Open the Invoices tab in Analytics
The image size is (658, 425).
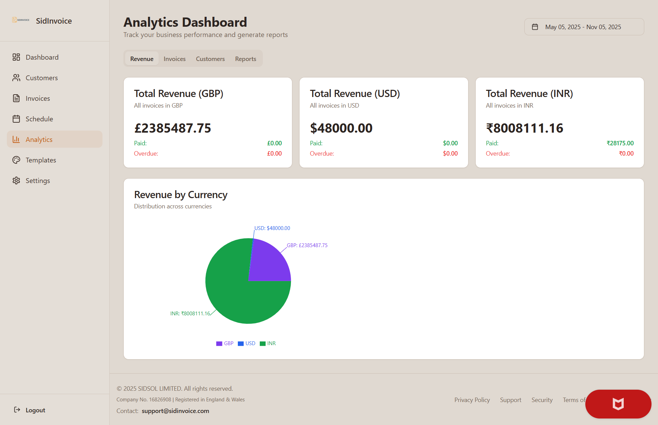(174, 59)
